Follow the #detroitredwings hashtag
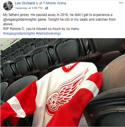 (x=48, y=33)
